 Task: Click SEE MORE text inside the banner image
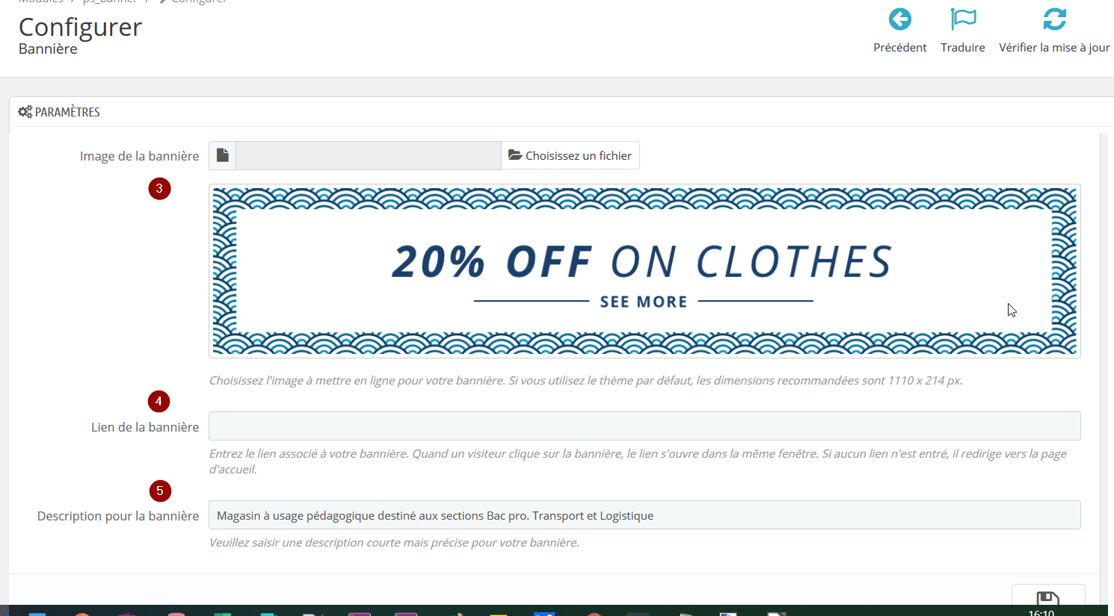644,302
